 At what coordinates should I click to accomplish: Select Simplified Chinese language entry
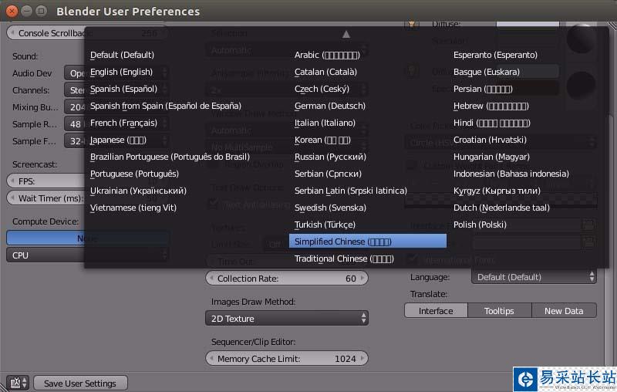tap(368, 242)
